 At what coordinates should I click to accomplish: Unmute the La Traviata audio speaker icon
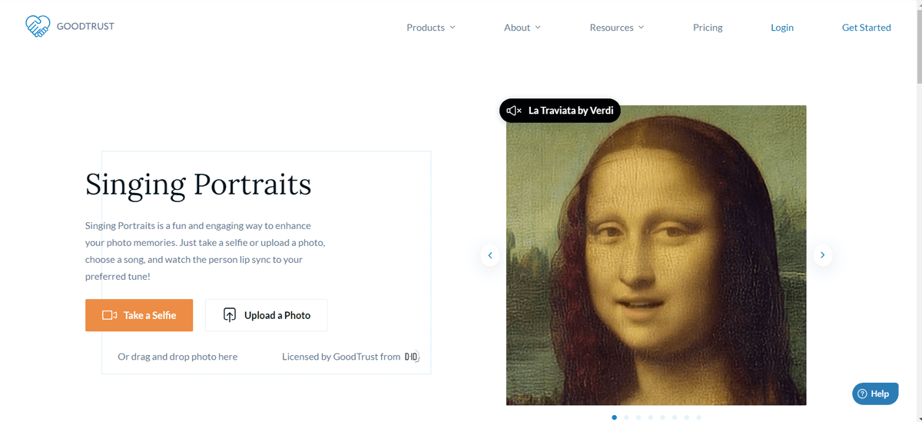[514, 111]
